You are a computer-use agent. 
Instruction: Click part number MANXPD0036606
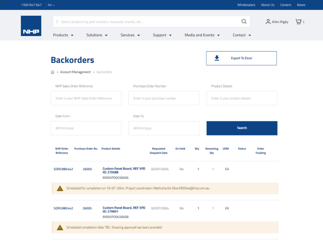(115, 178)
